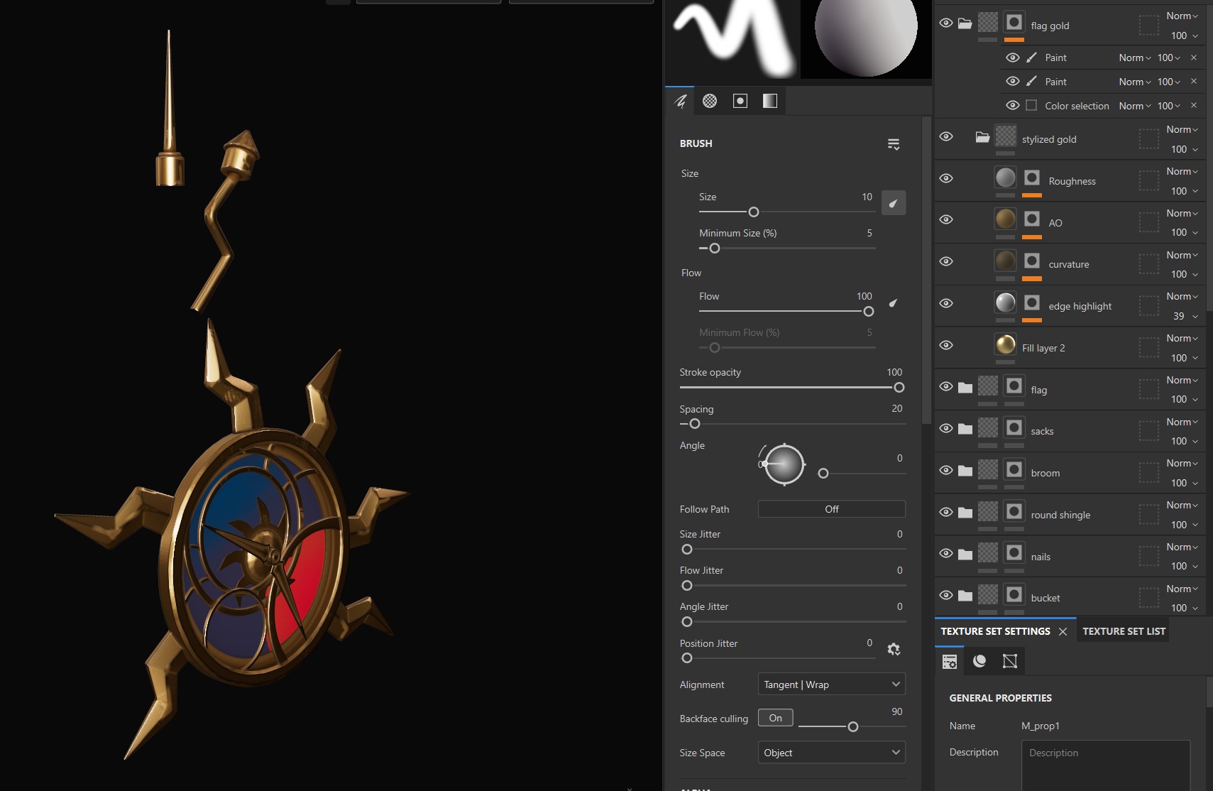The width and height of the screenshot is (1213, 791).
Task: Toggle visibility of edge highlight layer
Action: 946,304
